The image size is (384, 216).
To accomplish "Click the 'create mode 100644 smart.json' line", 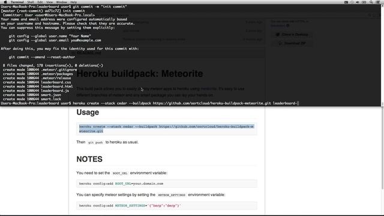I will 32,95.
